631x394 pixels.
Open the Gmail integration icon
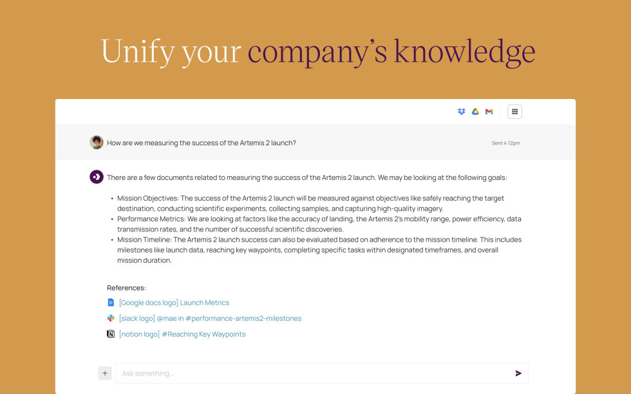coord(489,111)
